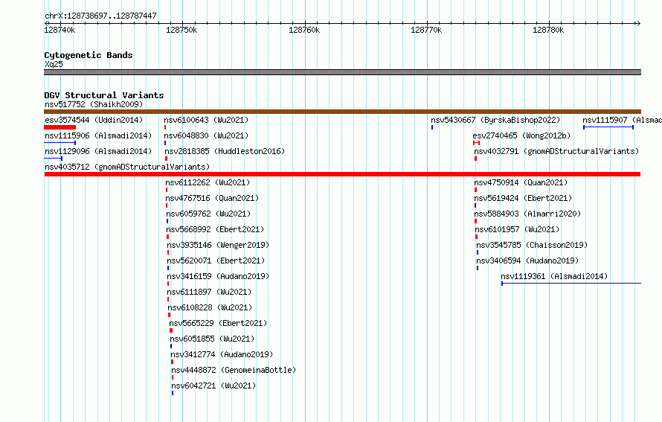Open nsv1129096 (Alsmadi2014) variant
The height and width of the screenshot is (422, 662).
click(98, 151)
